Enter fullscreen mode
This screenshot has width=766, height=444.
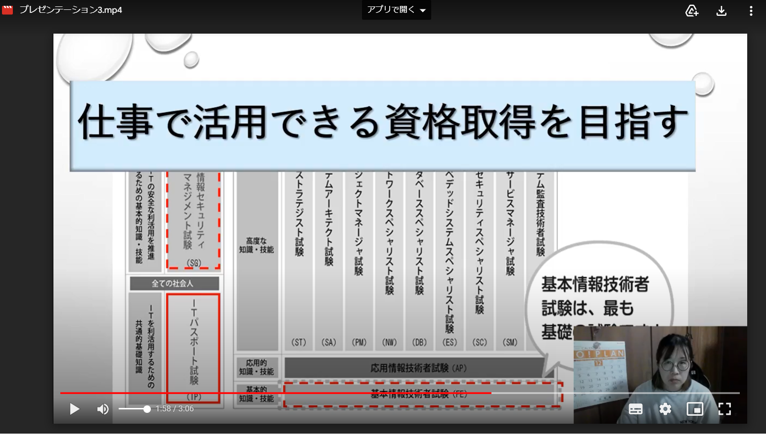tap(724, 409)
